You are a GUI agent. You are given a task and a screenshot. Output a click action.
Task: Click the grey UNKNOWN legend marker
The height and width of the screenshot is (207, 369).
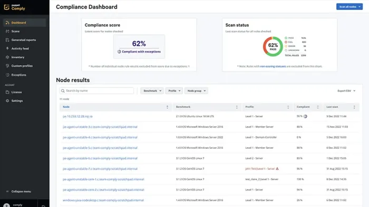[x=286, y=50]
